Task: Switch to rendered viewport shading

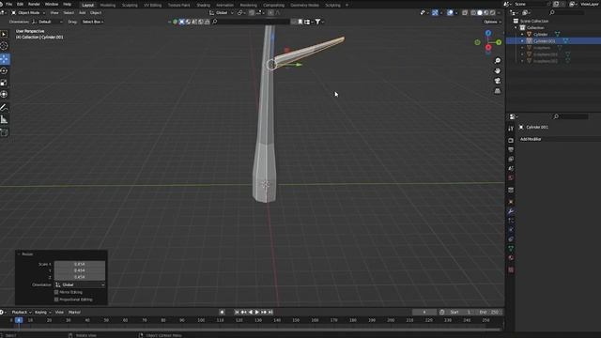Action: [x=493, y=12]
